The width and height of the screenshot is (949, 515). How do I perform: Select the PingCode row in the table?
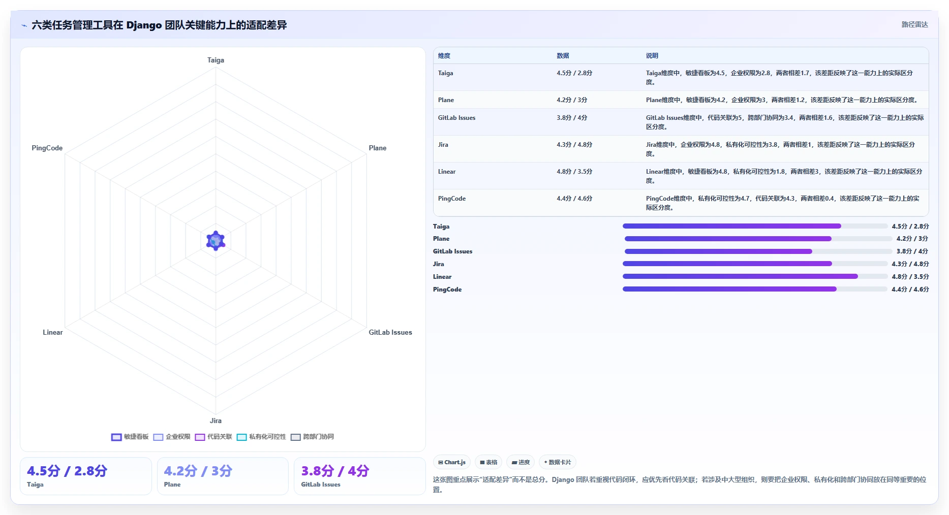tap(681, 203)
